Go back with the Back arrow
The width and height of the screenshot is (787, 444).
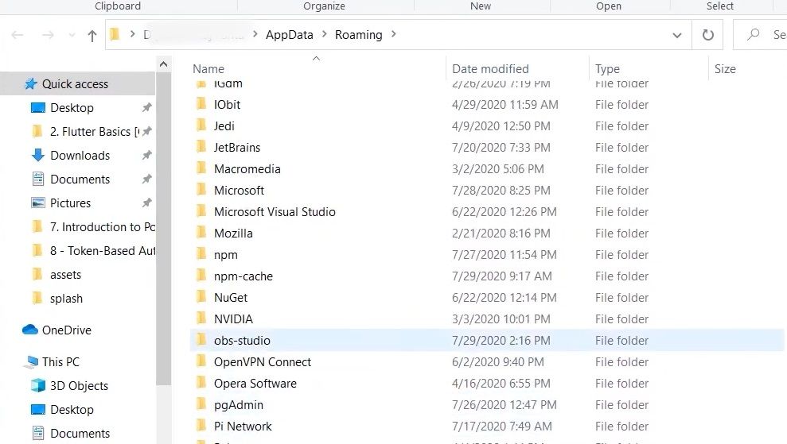(x=18, y=35)
